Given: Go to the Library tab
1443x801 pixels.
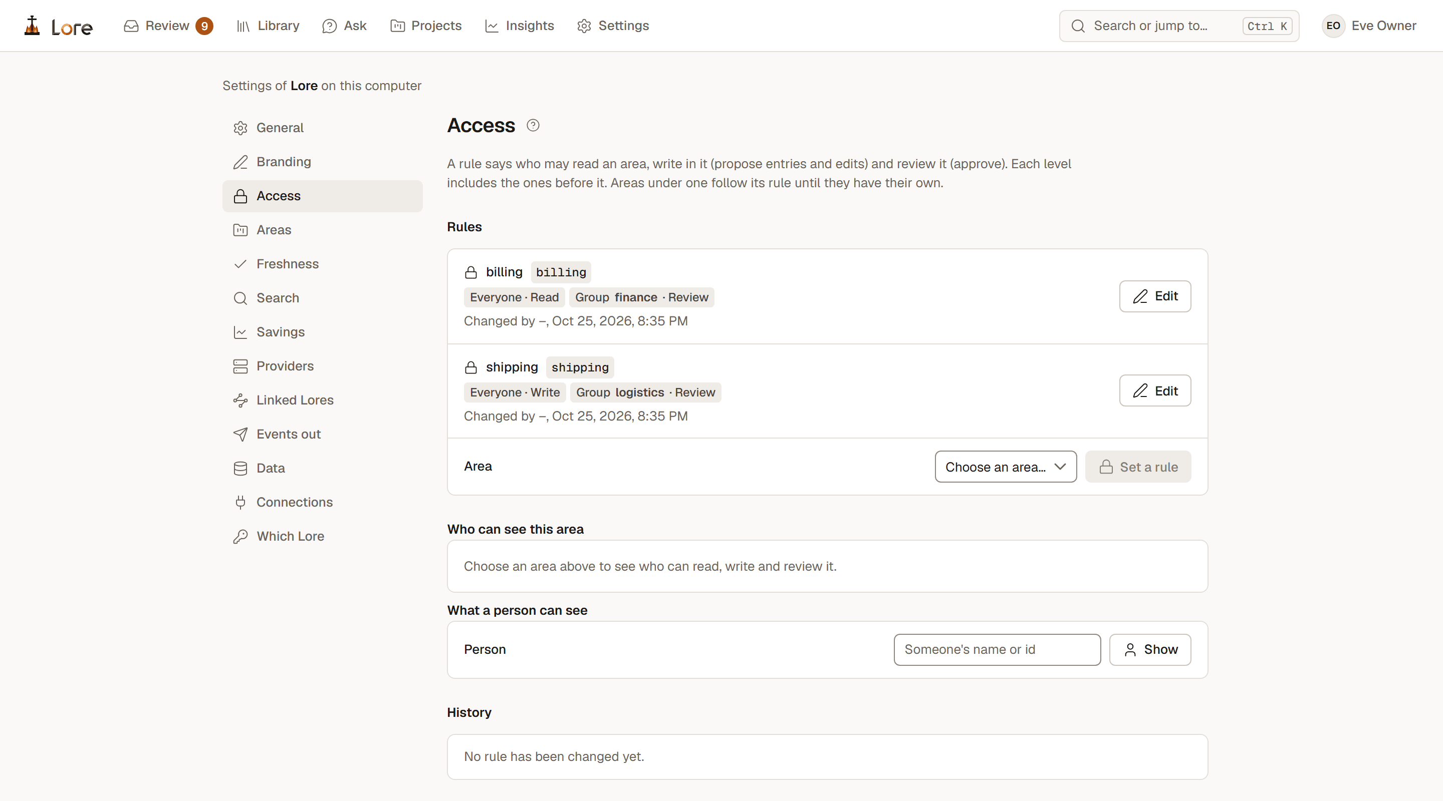Looking at the screenshot, I should [x=268, y=26].
